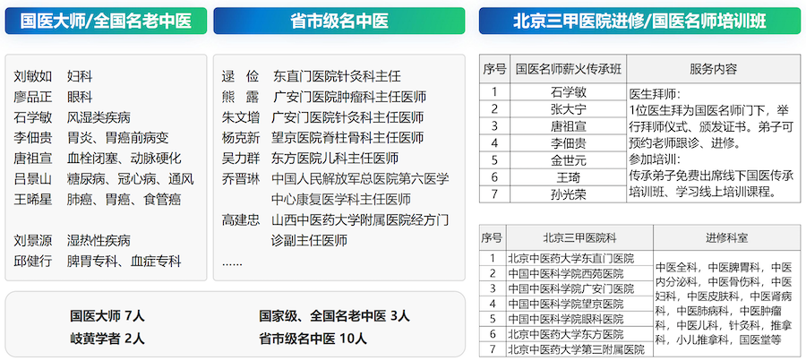Click the 北京三甲医院科 column header
806x361 pixels.
(x=579, y=237)
